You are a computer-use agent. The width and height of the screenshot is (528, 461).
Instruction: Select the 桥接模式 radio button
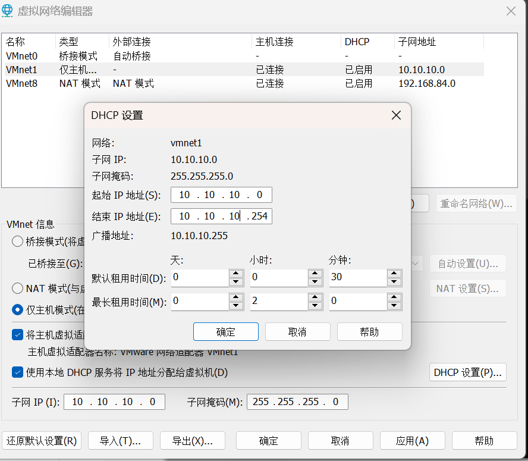coord(18,242)
